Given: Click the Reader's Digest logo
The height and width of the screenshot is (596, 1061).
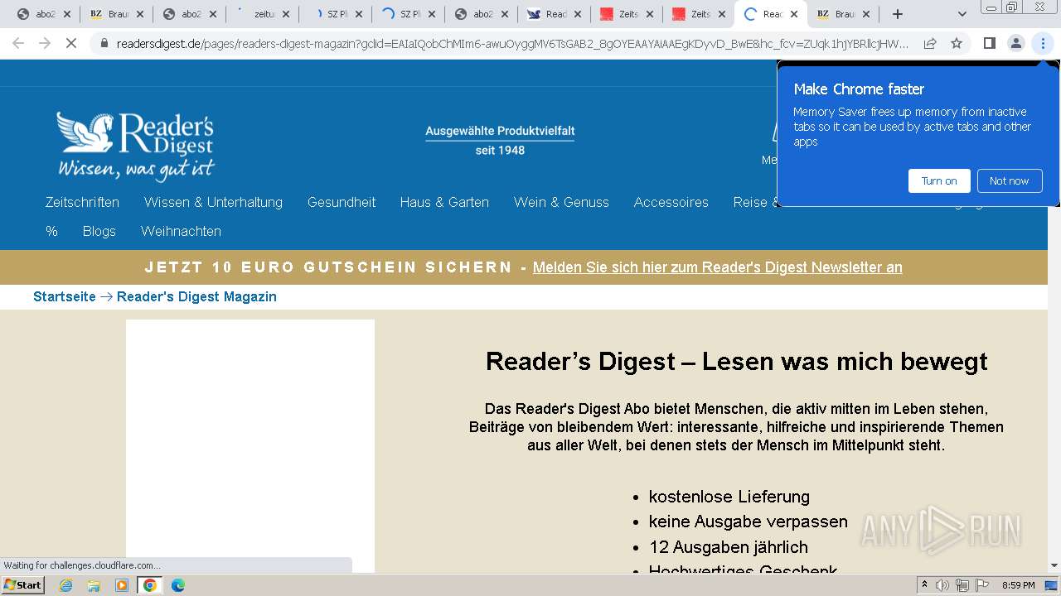Looking at the screenshot, I should 136,147.
